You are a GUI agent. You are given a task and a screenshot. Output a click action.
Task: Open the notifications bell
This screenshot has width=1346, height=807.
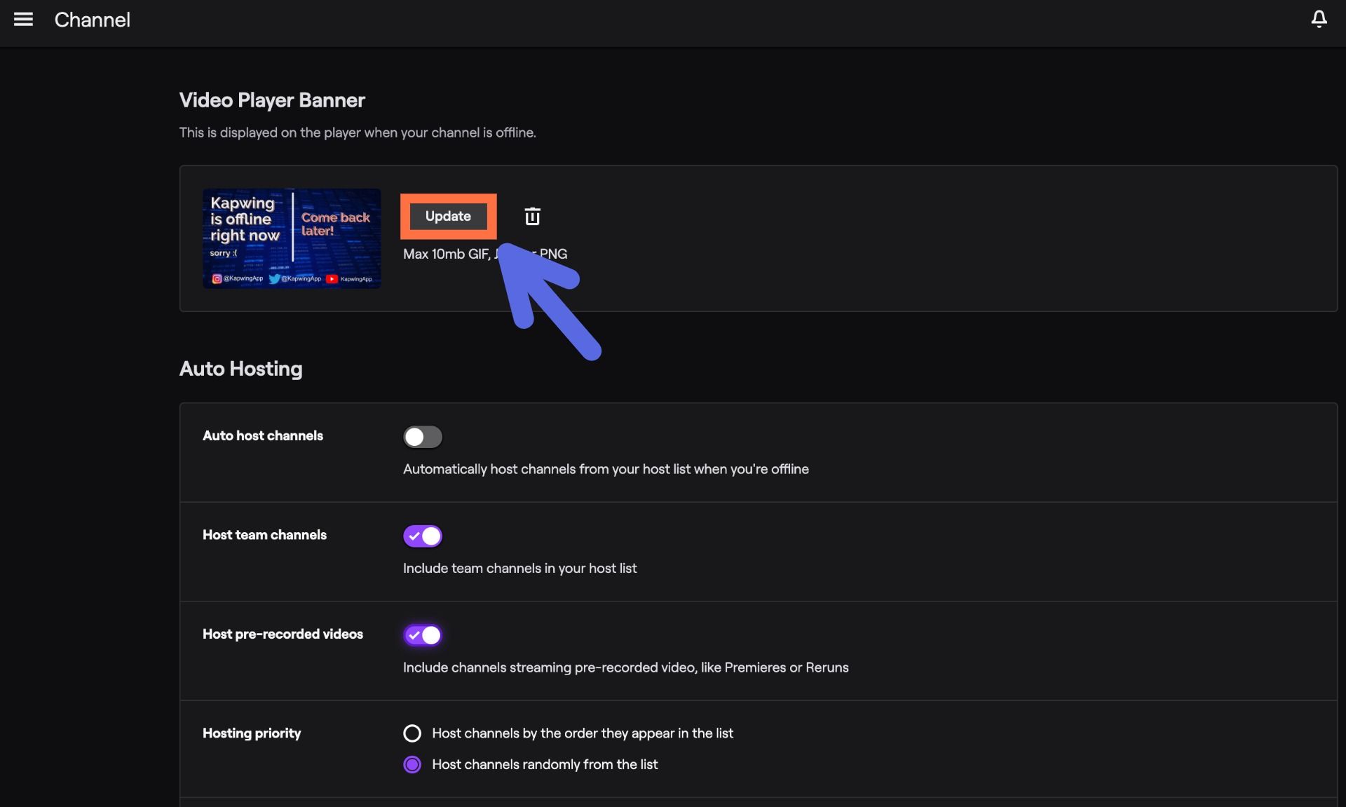(x=1319, y=20)
